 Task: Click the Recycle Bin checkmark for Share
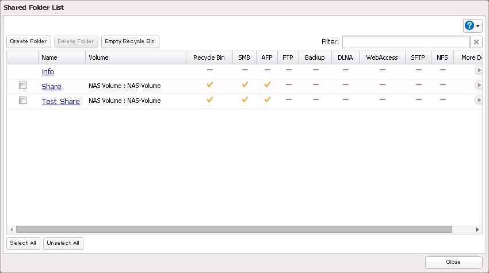[x=209, y=85]
